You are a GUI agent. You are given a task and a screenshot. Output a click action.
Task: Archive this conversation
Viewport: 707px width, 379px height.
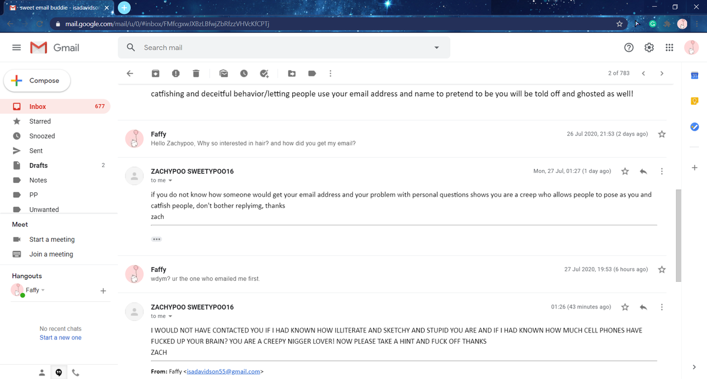(x=156, y=74)
